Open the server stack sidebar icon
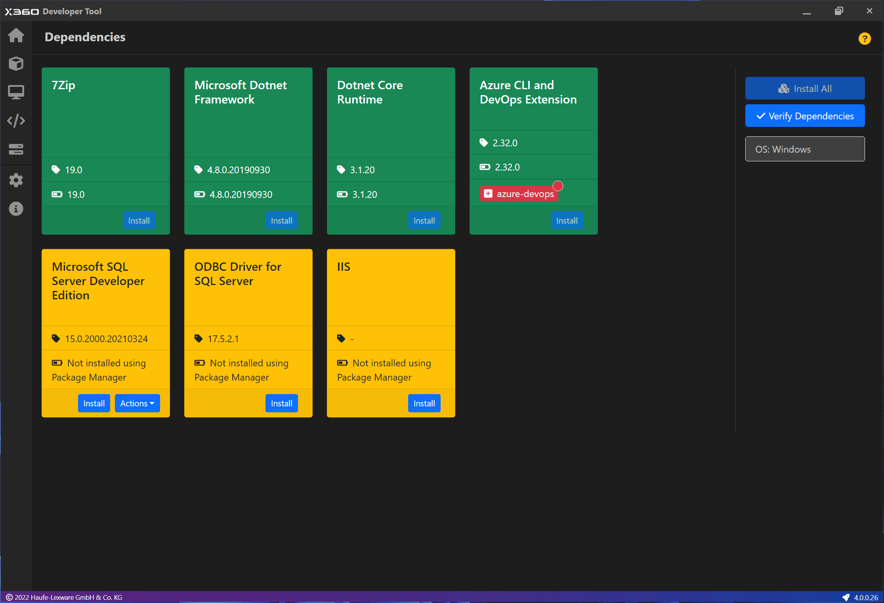 (x=16, y=149)
